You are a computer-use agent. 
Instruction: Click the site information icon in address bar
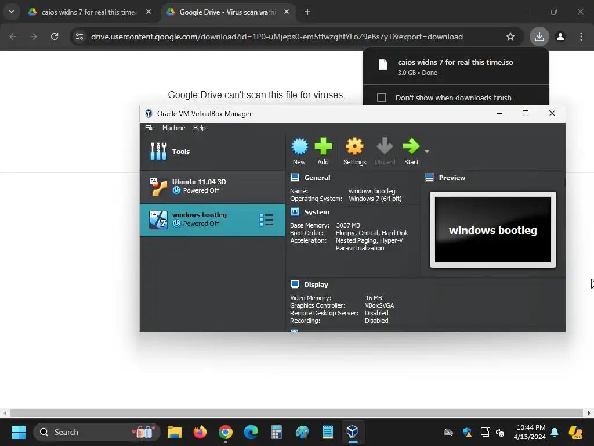(79, 37)
